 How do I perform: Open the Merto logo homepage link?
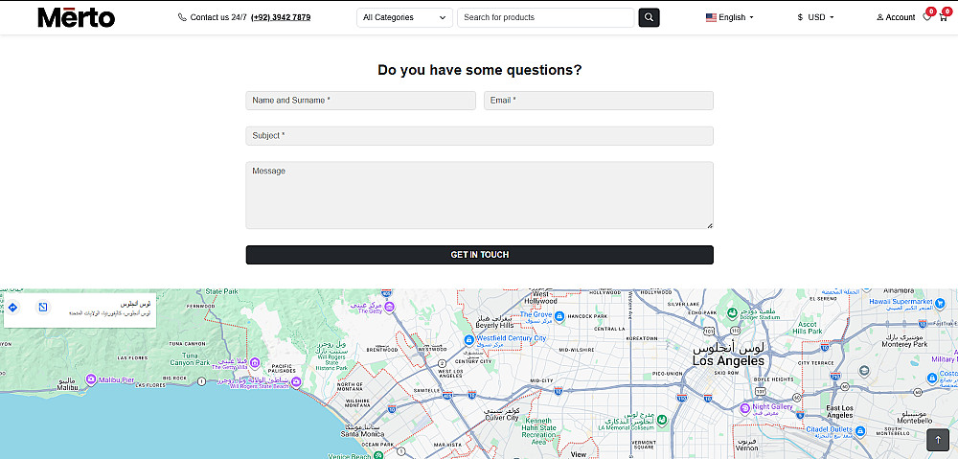[x=77, y=17]
